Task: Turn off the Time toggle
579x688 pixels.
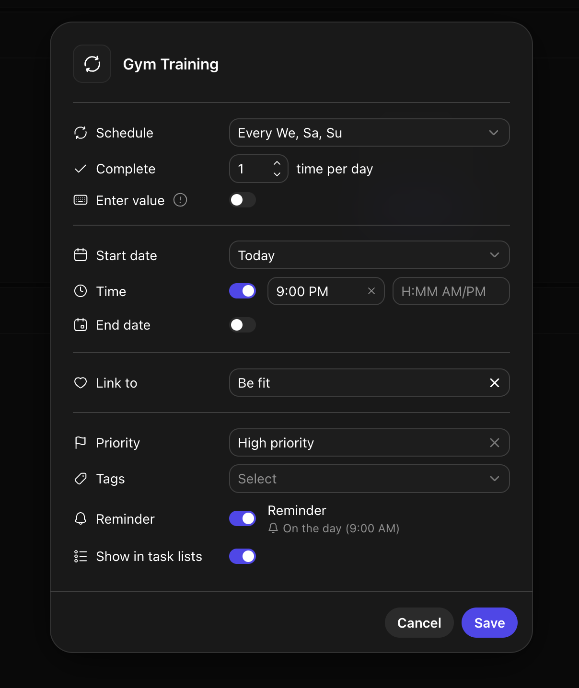Action: pyautogui.click(x=243, y=291)
